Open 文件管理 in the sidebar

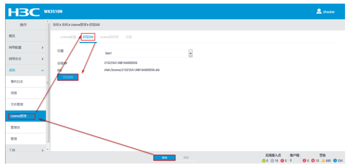pos(25,104)
